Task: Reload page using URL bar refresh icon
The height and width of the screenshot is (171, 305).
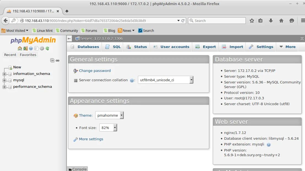Action: pos(183,21)
